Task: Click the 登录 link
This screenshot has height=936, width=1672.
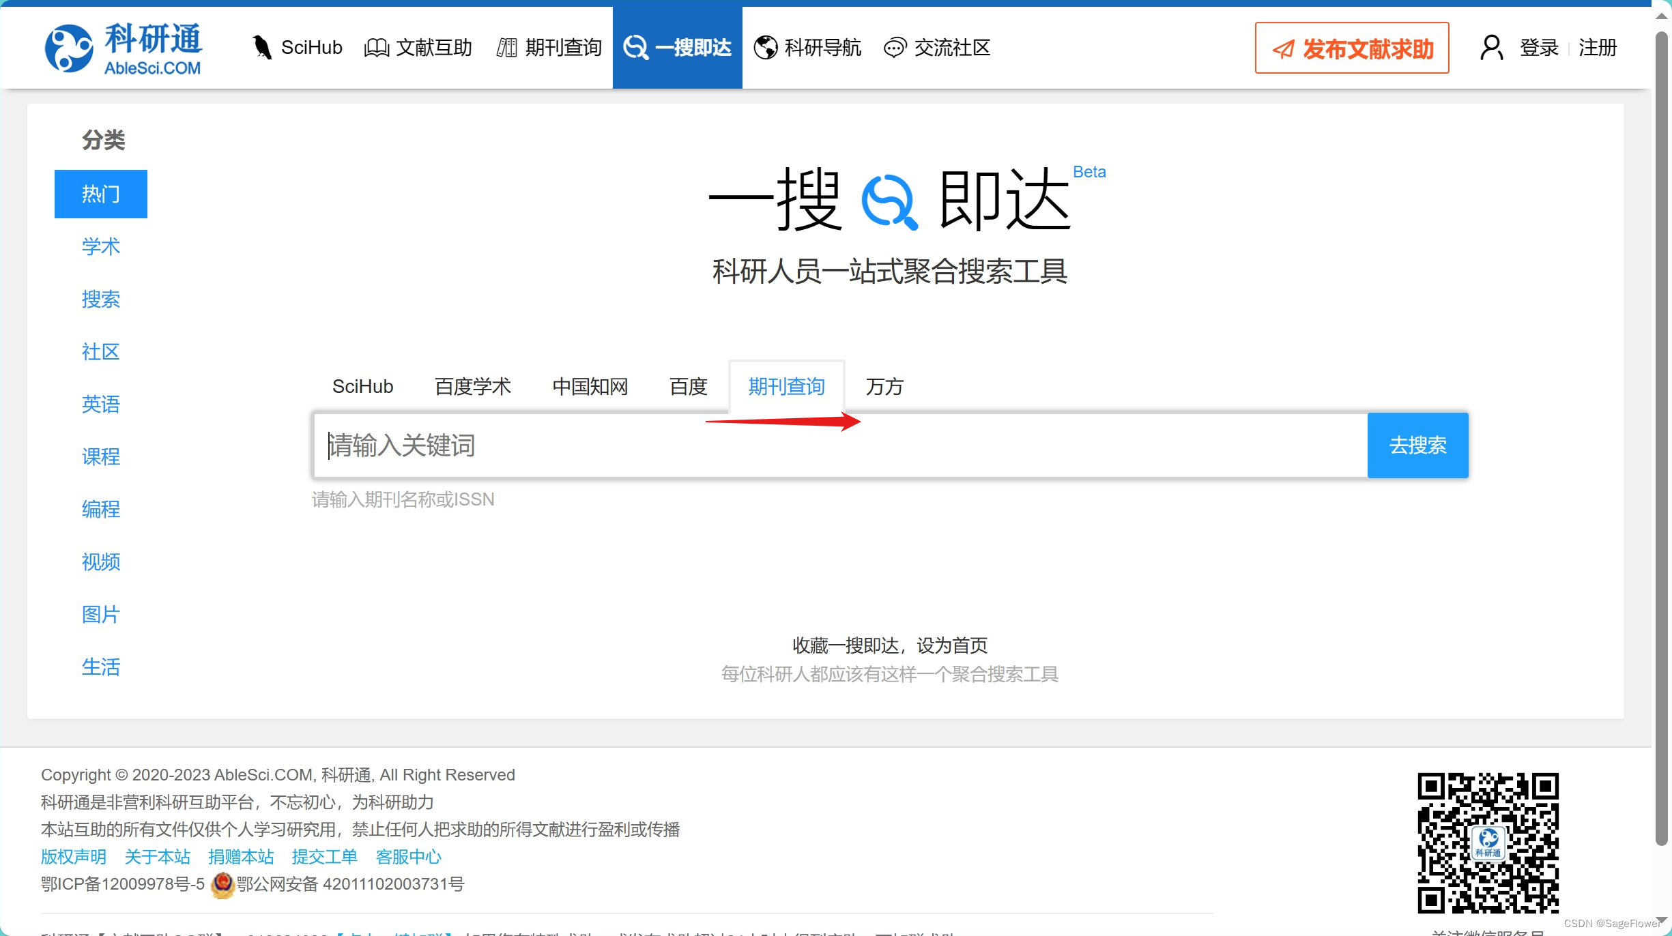Action: tap(1540, 48)
